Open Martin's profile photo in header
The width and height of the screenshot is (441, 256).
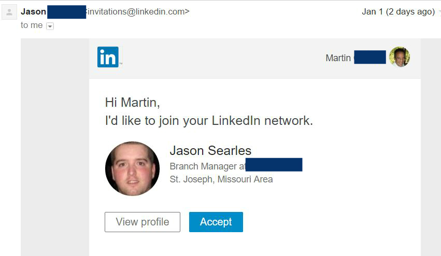click(399, 57)
